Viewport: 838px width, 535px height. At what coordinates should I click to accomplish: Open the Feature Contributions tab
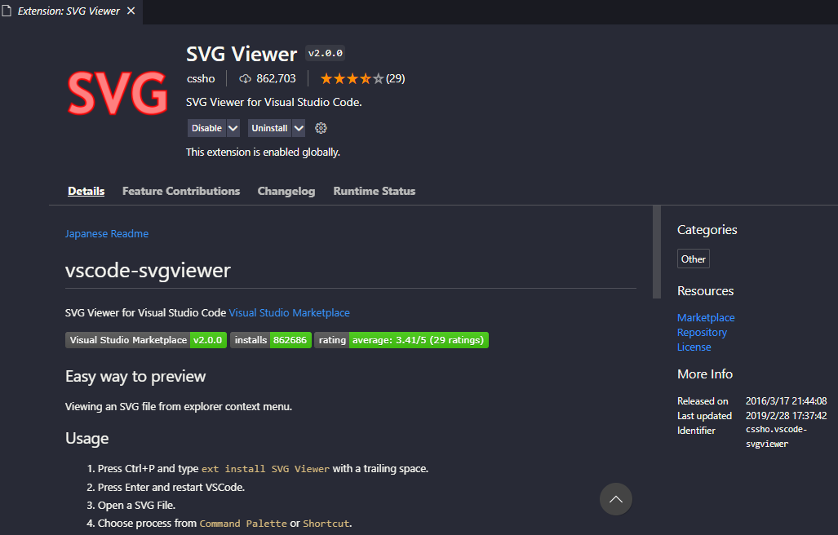coord(180,191)
